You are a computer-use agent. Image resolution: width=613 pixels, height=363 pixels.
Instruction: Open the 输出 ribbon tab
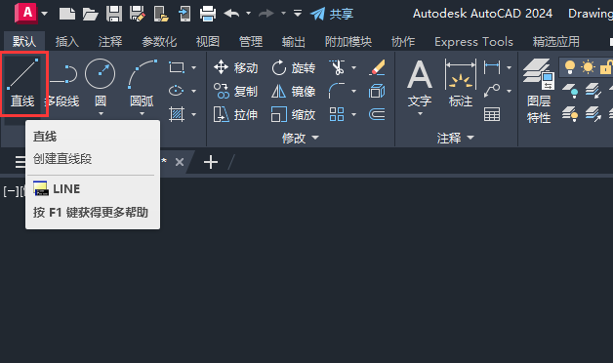(x=294, y=41)
